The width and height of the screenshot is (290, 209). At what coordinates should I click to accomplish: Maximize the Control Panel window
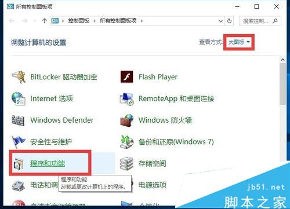pos(256,6)
